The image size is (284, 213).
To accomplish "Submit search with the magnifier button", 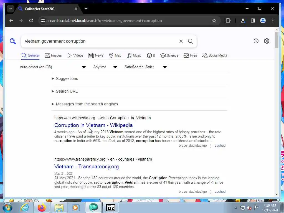I will point(190,41).
